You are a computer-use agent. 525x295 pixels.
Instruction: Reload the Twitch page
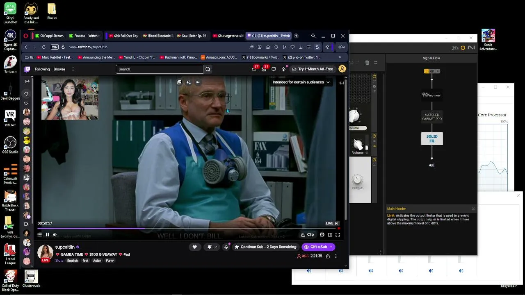(x=43, y=47)
